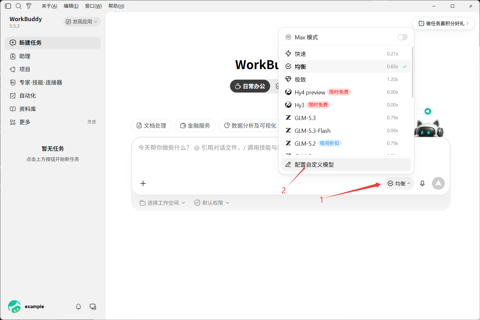Click the 点击上方按钮开始新任务 hint text
This screenshot has width=480, height=320.
[53, 159]
